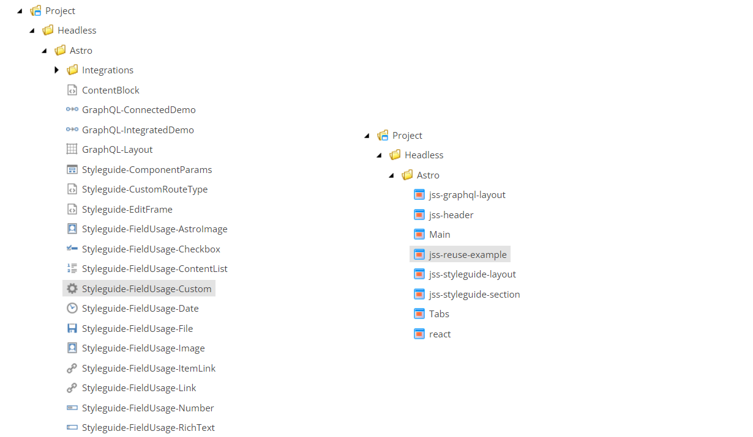
Task: Click the checkmark icon of Styleguide-FieldUsage-Checkbox
Action: pos(72,249)
